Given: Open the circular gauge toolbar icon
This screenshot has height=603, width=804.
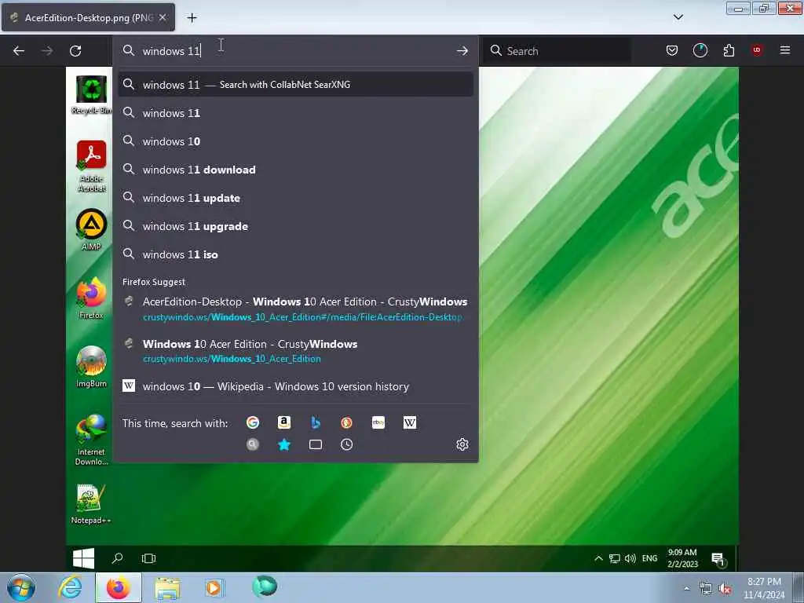Looking at the screenshot, I should point(700,50).
